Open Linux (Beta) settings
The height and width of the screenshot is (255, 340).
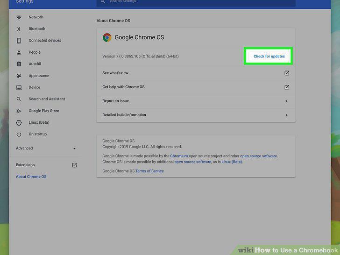pyautogui.click(x=39, y=122)
